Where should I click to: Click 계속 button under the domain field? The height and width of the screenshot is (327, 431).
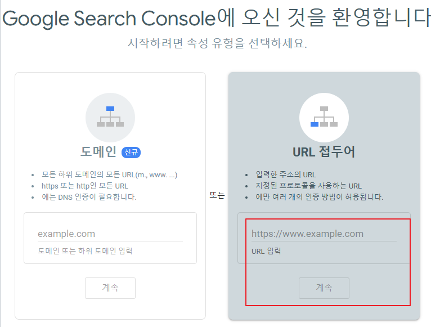pyautogui.click(x=110, y=288)
